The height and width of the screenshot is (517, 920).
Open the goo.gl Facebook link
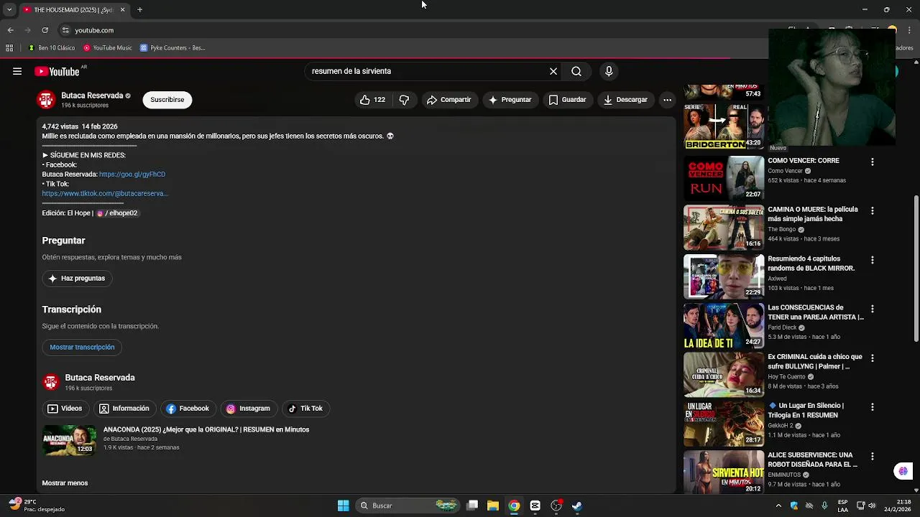pos(132,174)
